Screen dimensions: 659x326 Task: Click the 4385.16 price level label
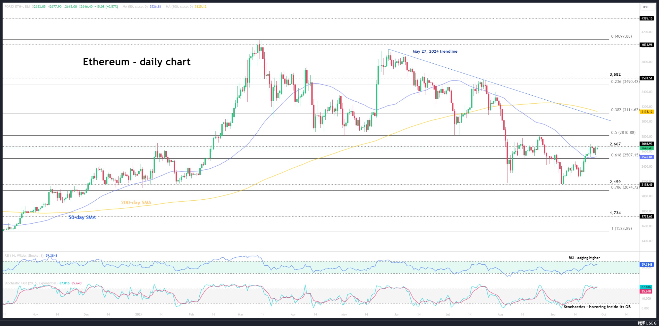pyautogui.click(x=647, y=18)
